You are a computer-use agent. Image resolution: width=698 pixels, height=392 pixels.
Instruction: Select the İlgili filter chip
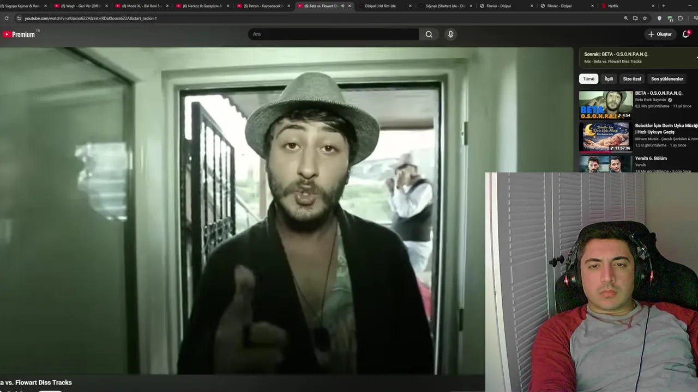point(609,79)
